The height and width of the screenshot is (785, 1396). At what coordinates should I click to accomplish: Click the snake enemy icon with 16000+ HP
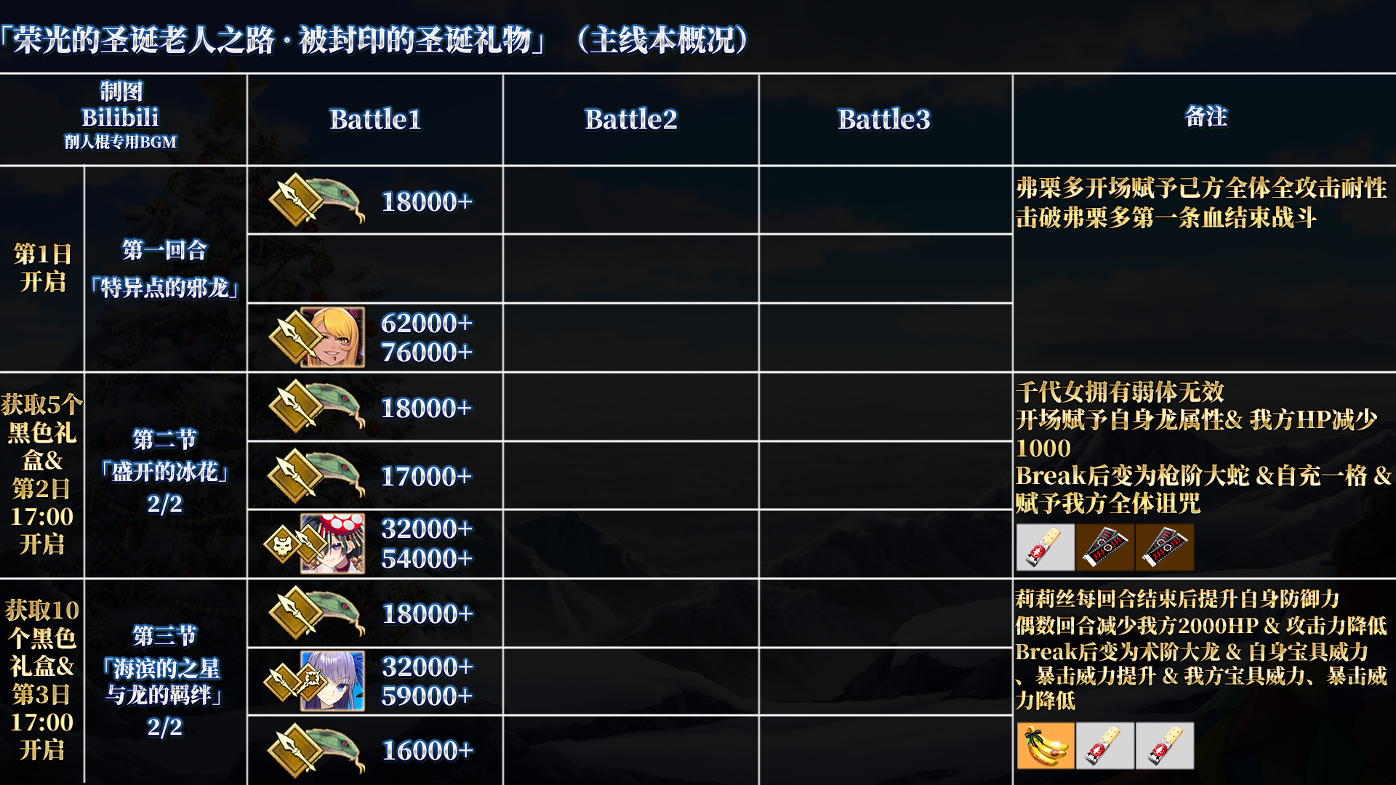316,750
